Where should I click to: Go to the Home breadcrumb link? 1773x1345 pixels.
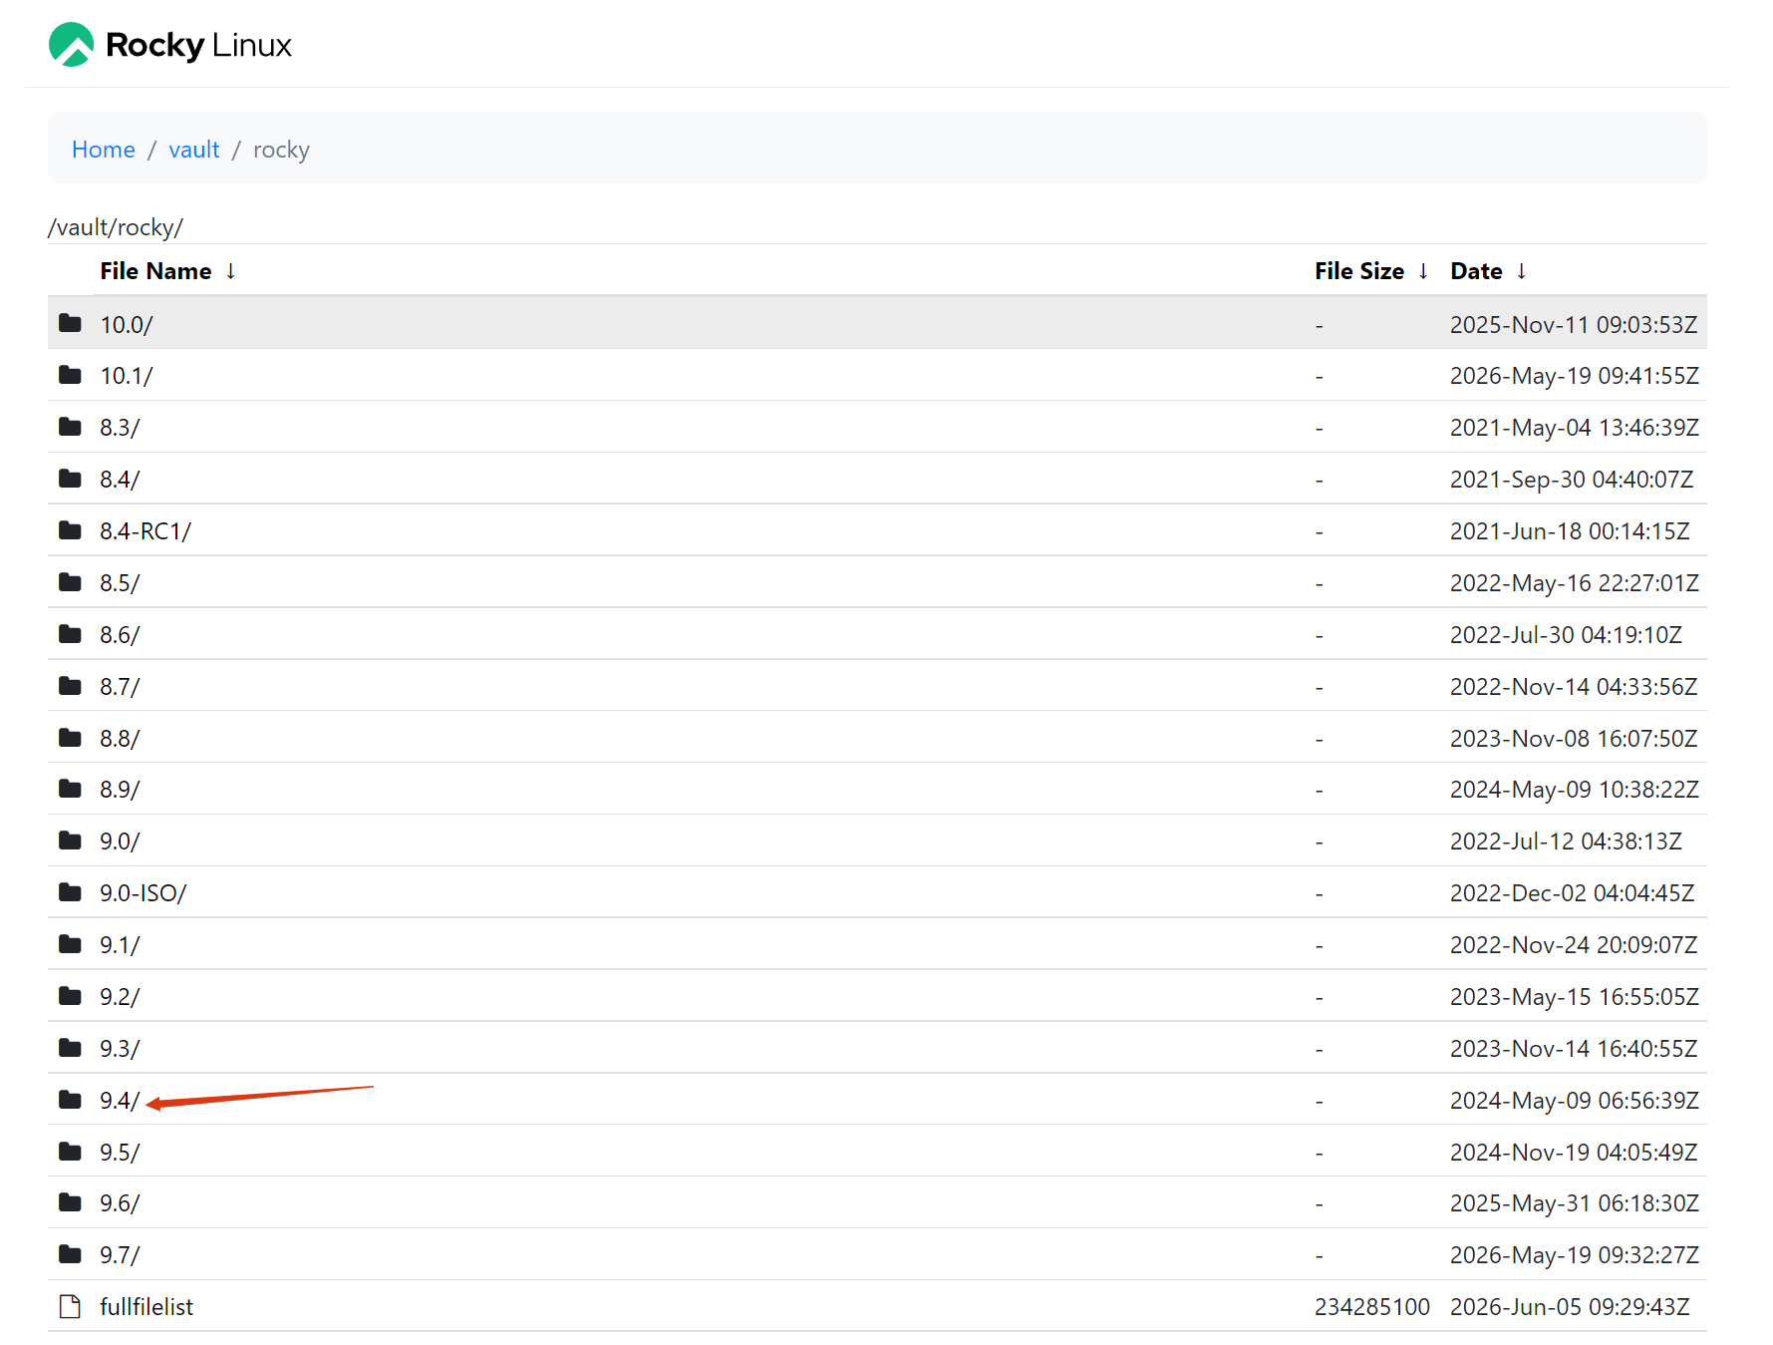tap(104, 150)
